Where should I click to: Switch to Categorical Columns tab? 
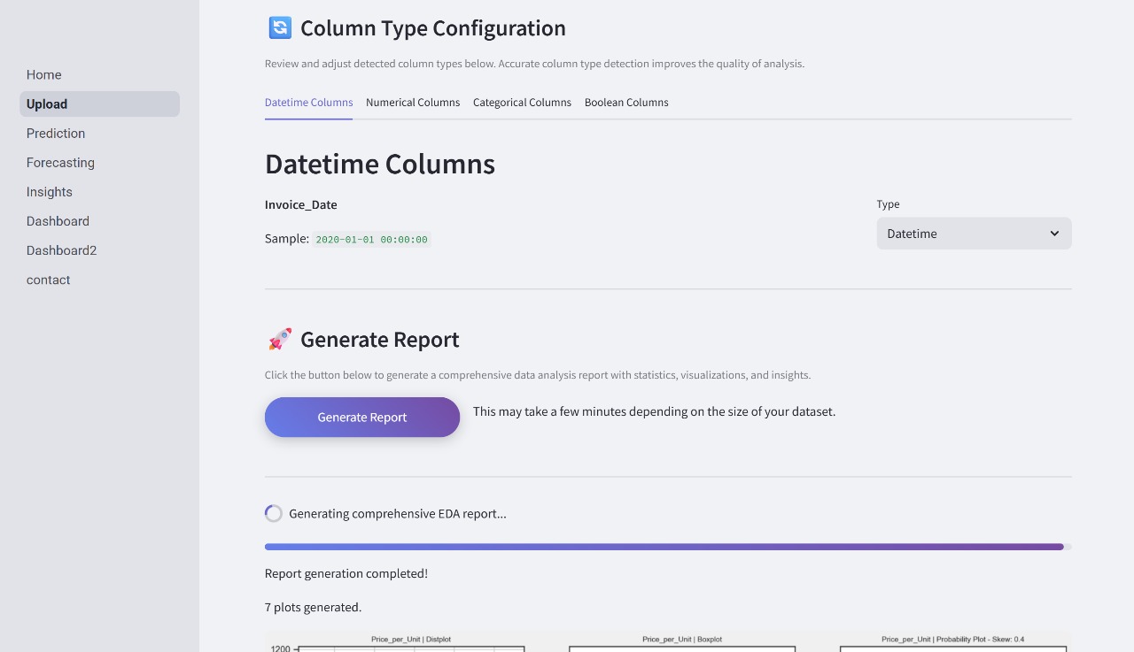tap(522, 103)
